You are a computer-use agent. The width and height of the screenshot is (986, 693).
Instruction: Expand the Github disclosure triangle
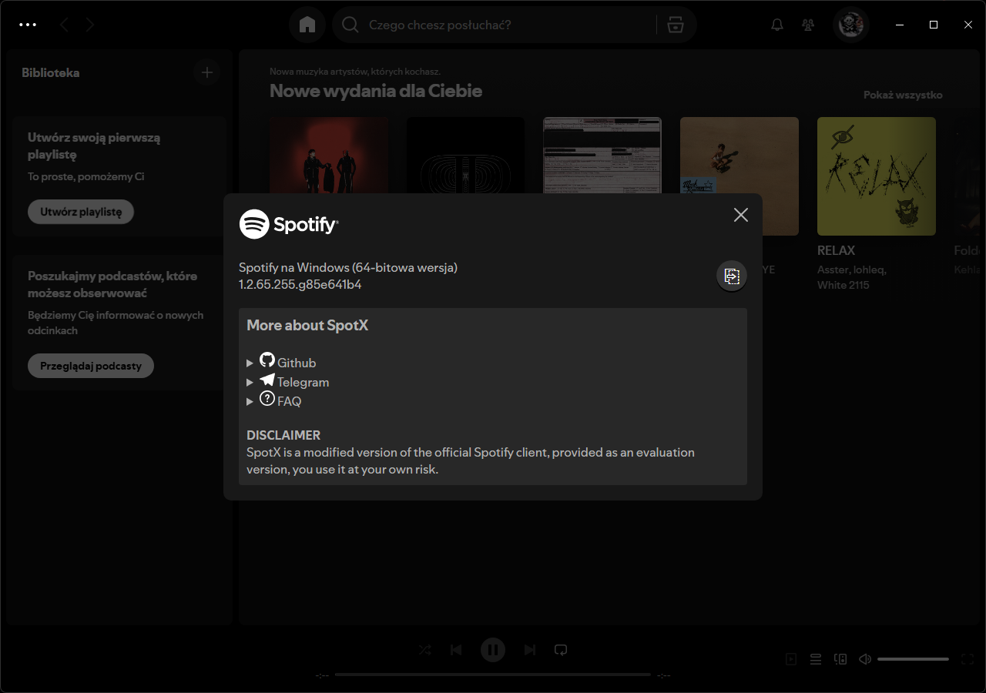pos(250,363)
